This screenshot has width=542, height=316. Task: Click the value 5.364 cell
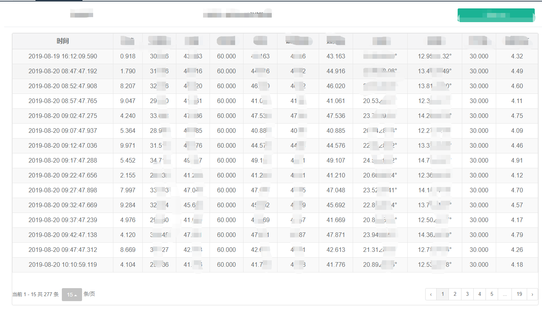point(127,131)
